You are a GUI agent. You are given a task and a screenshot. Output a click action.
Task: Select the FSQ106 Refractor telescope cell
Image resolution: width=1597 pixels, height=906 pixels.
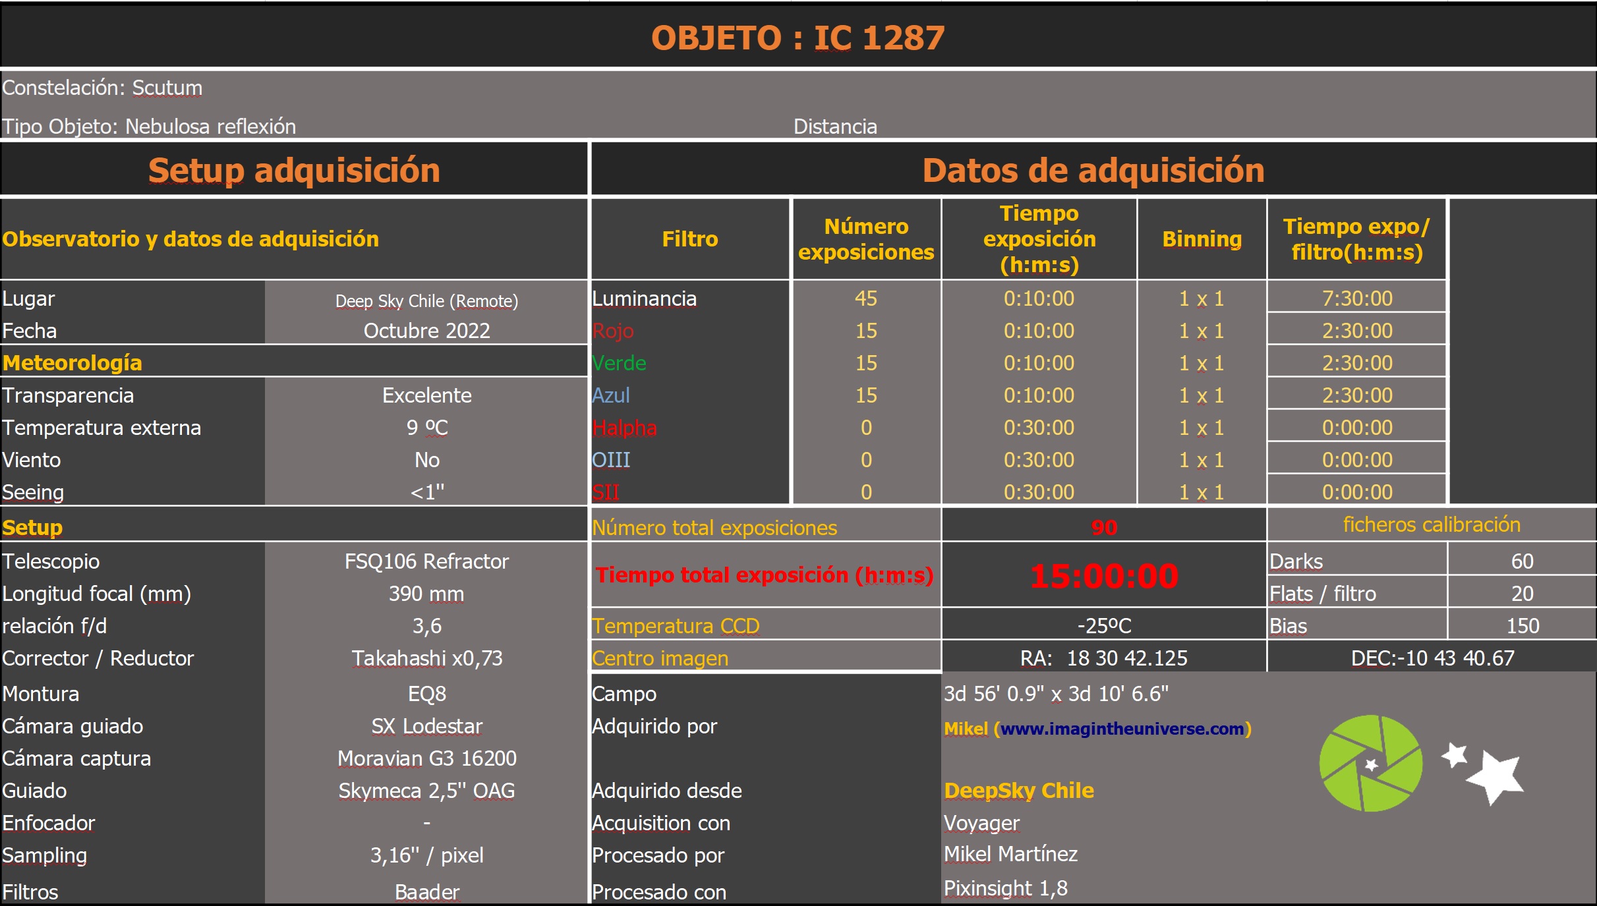[x=426, y=561]
